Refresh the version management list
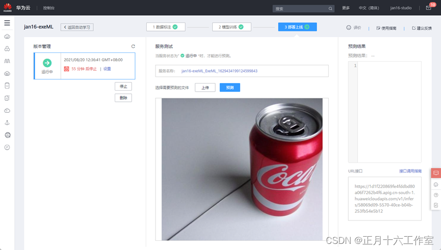Image resolution: width=441 pixels, height=250 pixels. pyautogui.click(x=133, y=46)
